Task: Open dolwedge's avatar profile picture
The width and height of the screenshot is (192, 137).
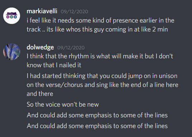Action: (x=11, y=52)
